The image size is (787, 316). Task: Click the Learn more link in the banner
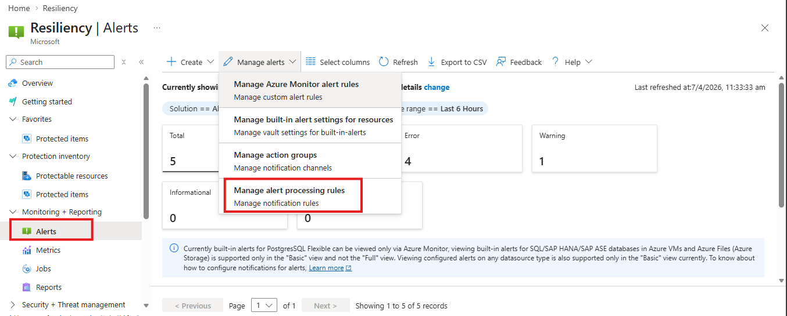(x=326, y=268)
